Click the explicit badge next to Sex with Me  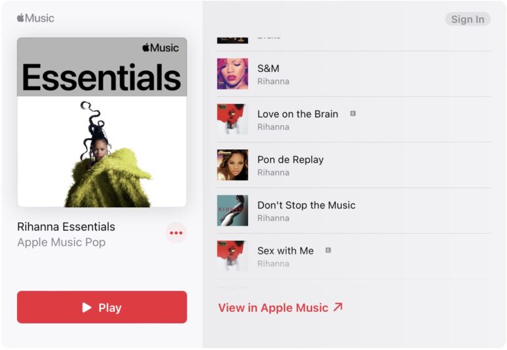(328, 250)
